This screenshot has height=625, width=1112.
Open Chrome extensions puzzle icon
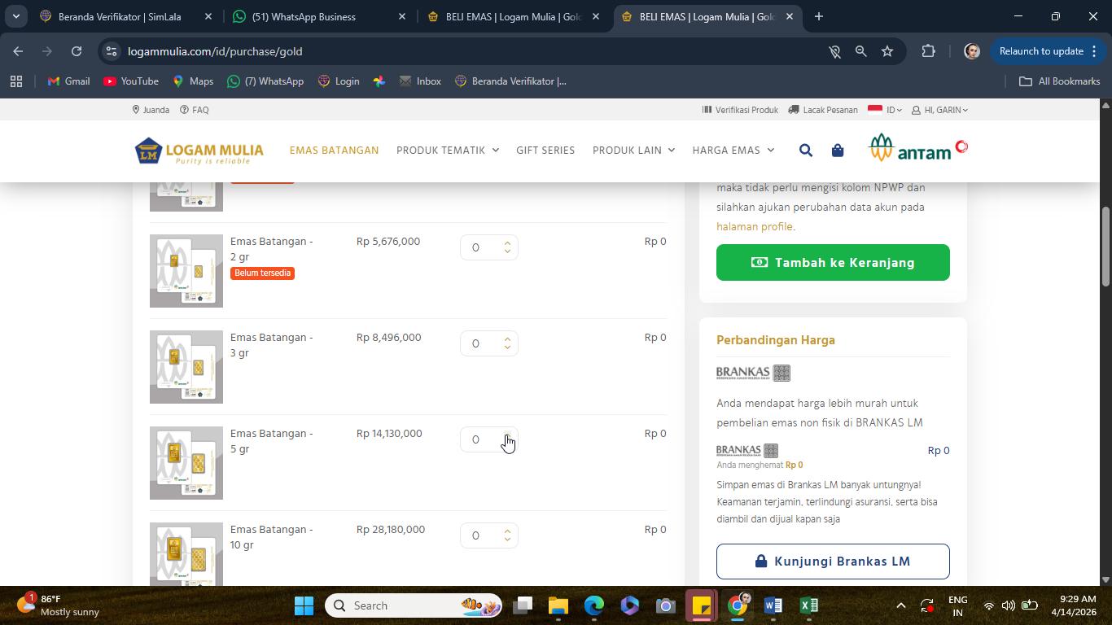pos(928,51)
